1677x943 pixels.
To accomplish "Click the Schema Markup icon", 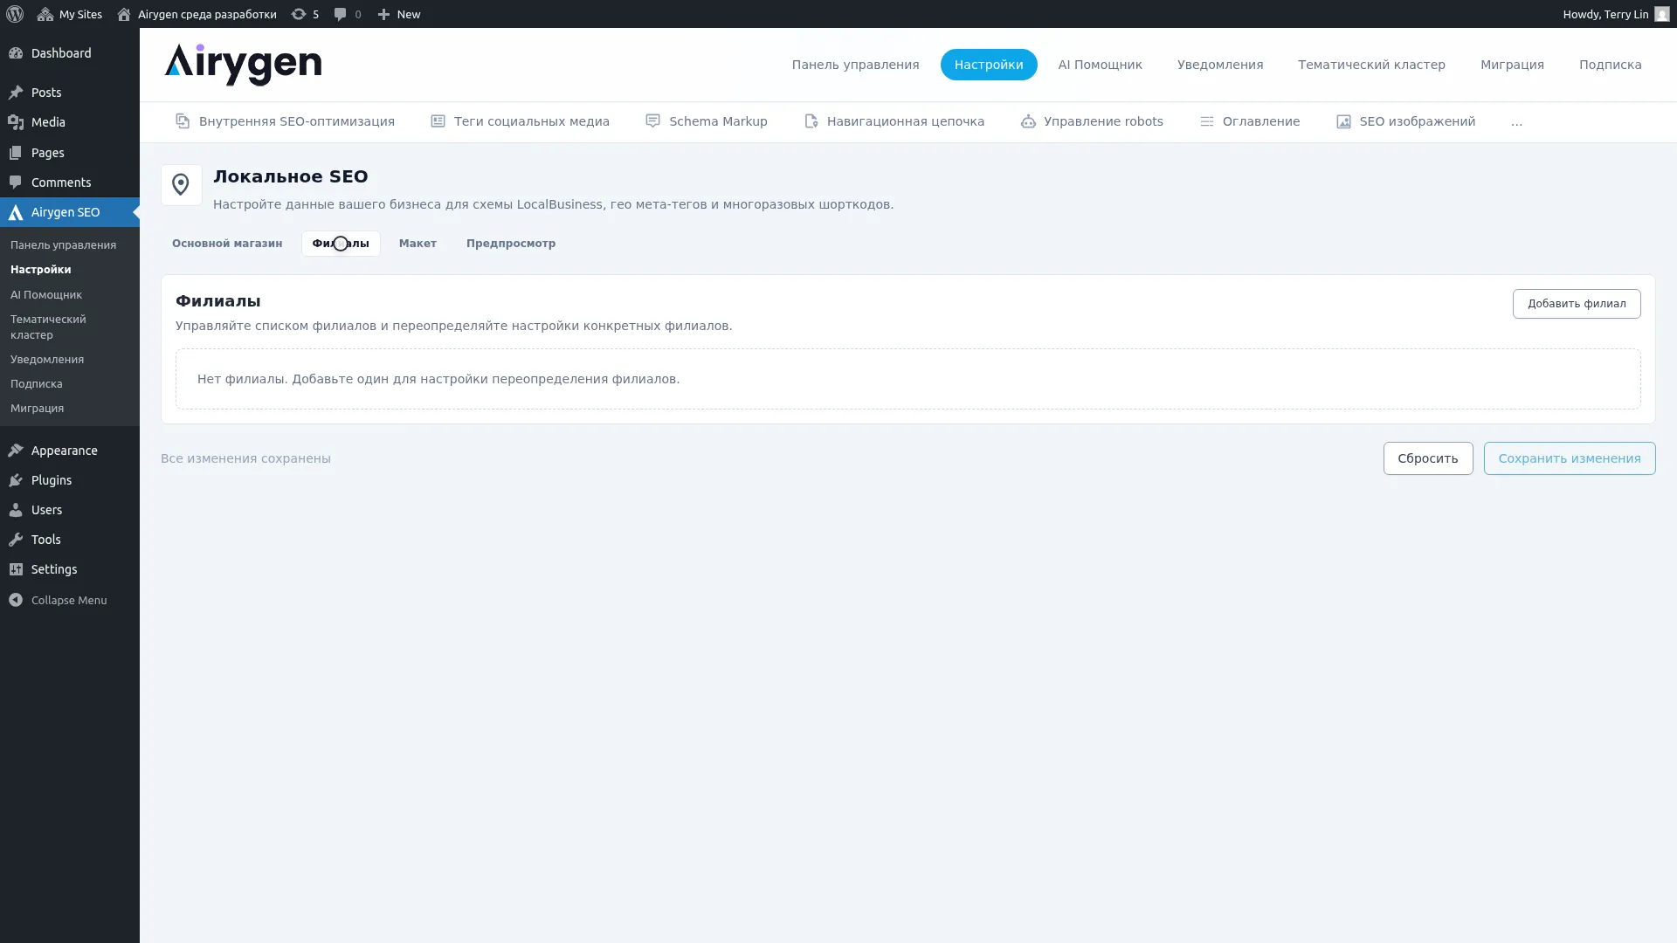I will pos(652,121).
